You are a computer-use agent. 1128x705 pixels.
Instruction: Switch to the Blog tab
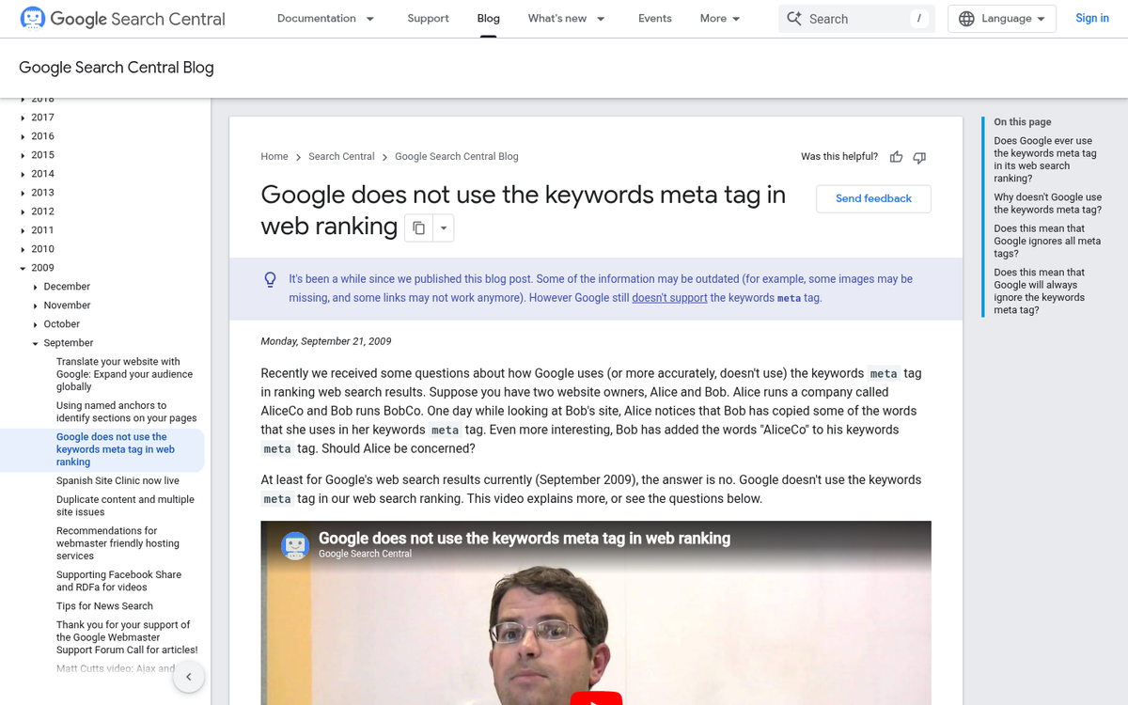point(488,18)
